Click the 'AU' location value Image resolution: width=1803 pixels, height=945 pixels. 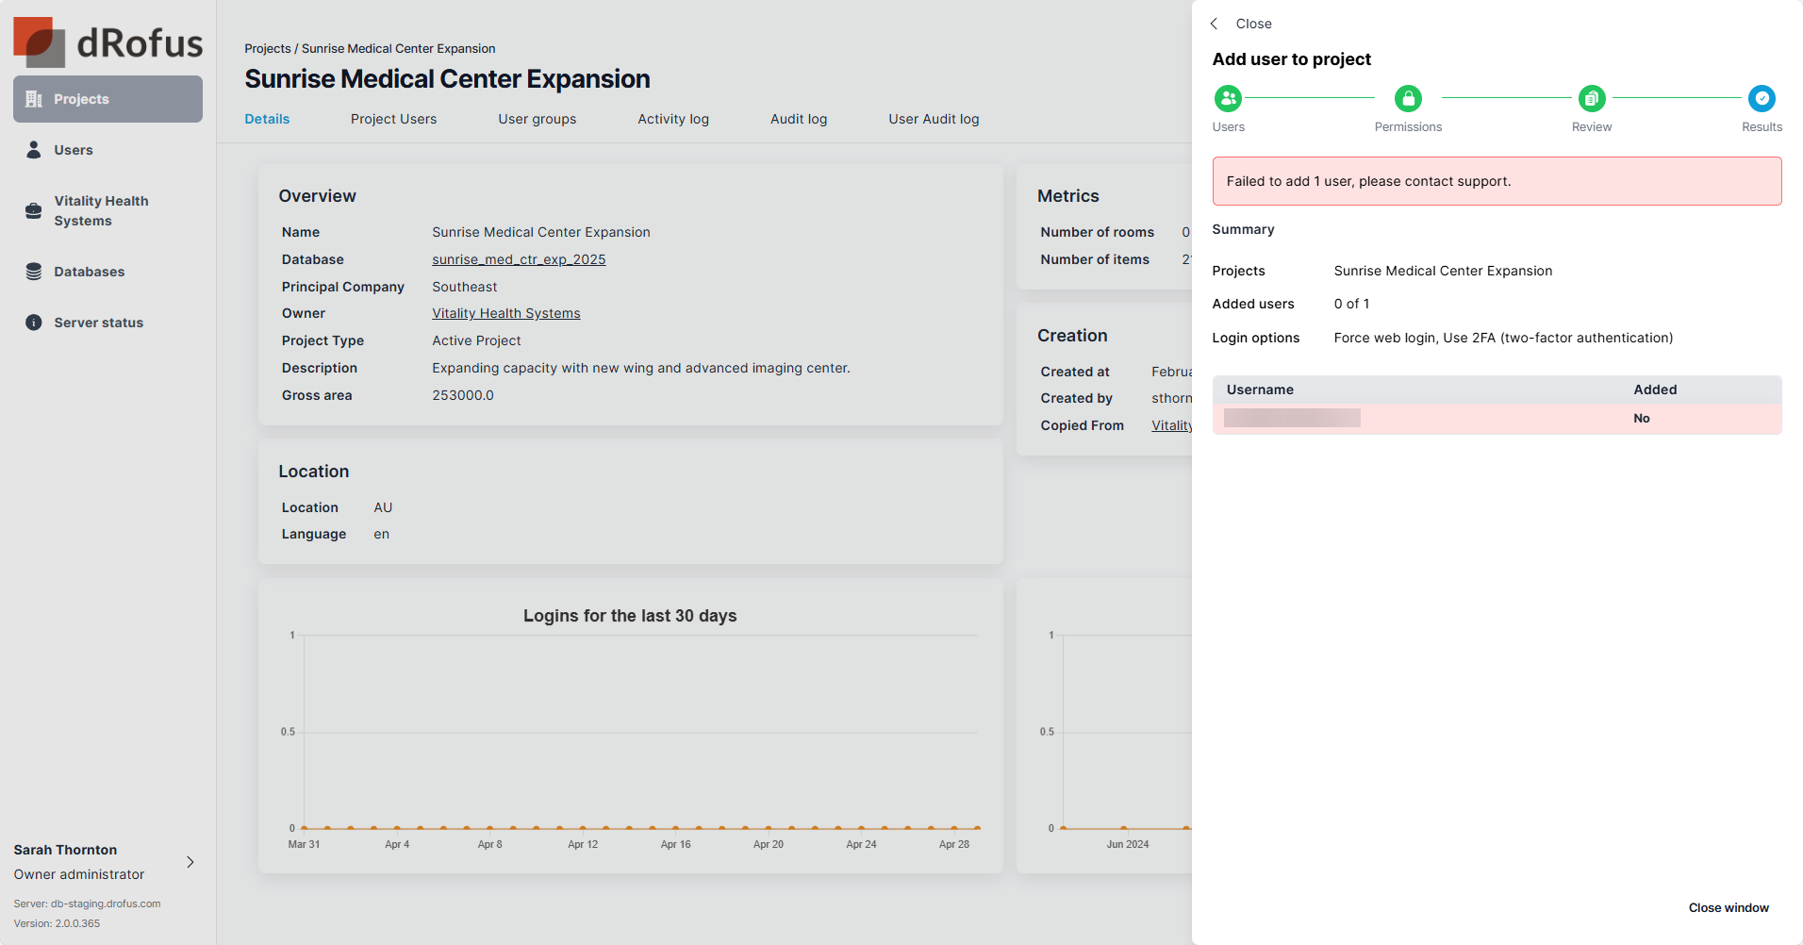click(x=383, y=507)
